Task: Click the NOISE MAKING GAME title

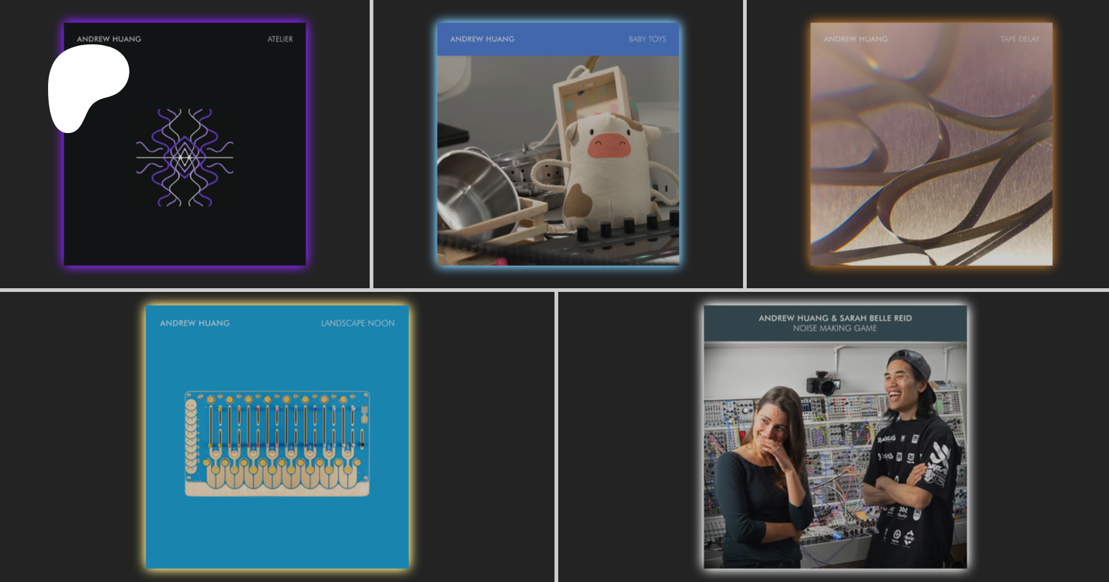Action: pyautogui.click(x=835, y=328)
